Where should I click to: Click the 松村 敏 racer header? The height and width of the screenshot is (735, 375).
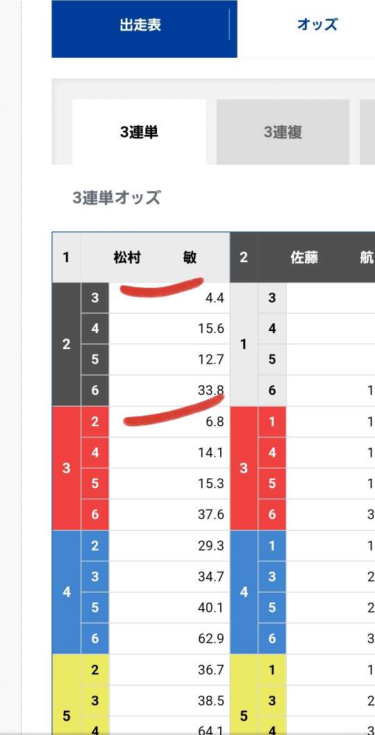click(x=155, y=257)
